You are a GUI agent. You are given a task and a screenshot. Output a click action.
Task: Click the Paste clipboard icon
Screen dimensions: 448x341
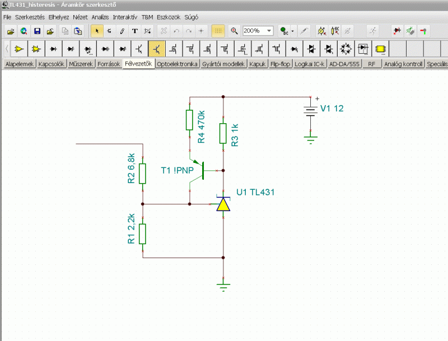coord(78,31)
